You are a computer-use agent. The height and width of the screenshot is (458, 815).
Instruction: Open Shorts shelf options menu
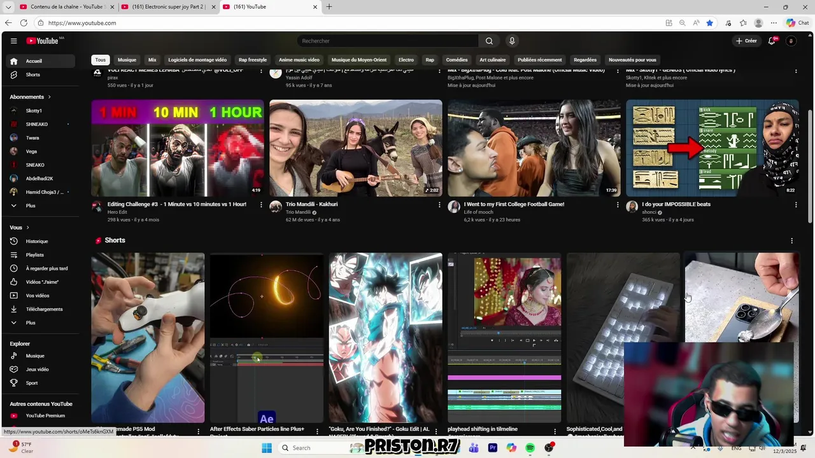792,240
